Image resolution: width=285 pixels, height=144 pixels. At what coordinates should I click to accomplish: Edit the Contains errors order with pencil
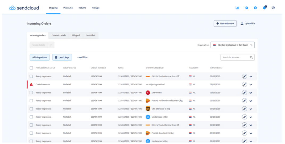tap(245, 85)
